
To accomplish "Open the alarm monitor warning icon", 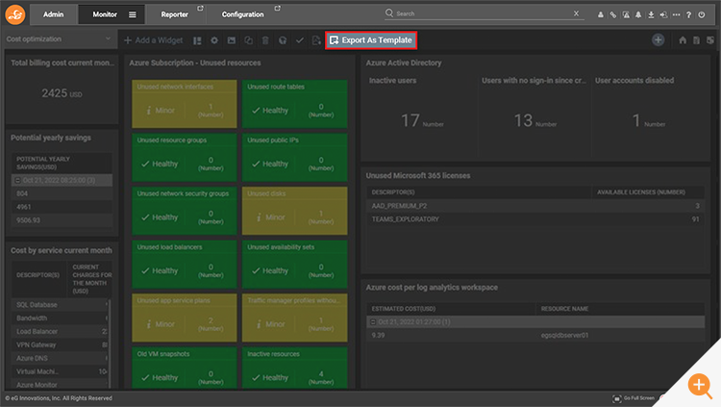I will click(626, 14).
